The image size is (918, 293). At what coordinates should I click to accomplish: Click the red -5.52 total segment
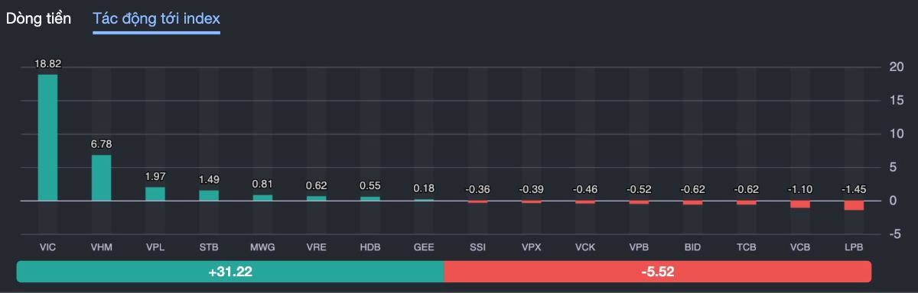pyautogui.click(x=658, y=272)
